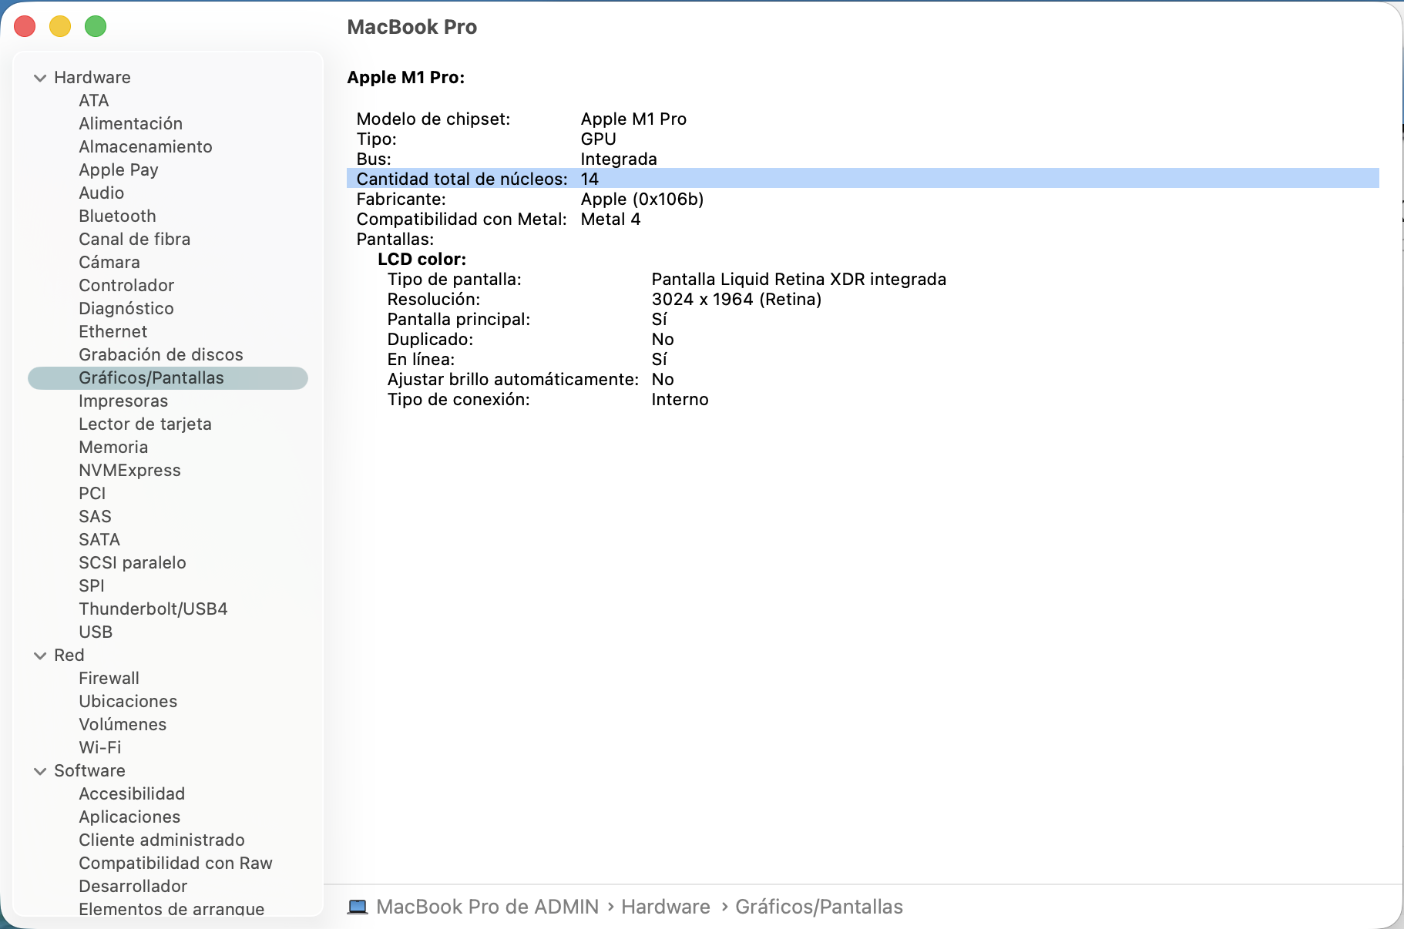Click the MacBook laptop icon in path bar
This screenshot has width=1404, height=929.
[358, 907]
